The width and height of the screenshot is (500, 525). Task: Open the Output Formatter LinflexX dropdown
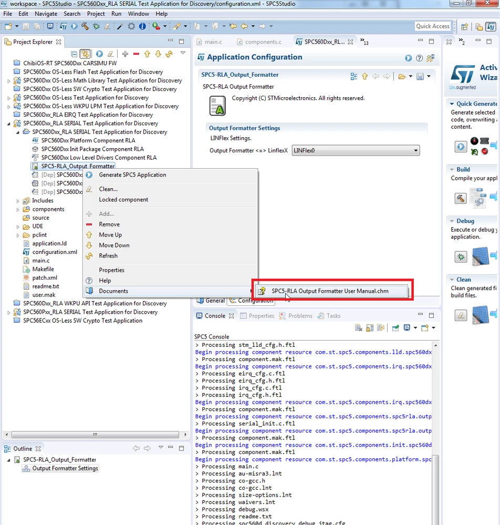click(356, 150)
